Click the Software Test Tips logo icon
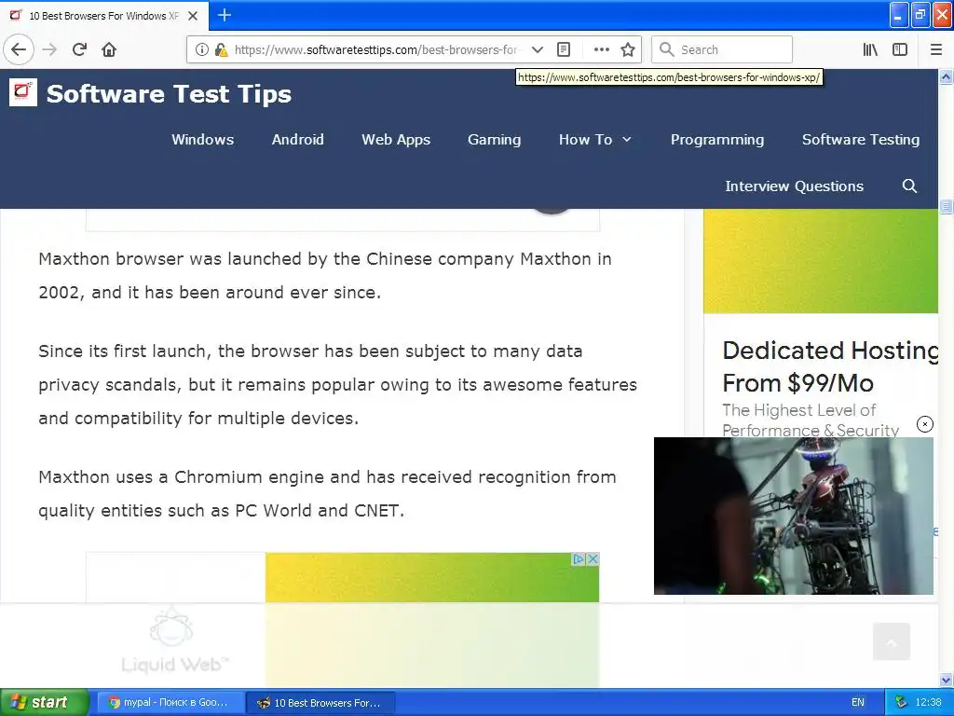 (23, 92)
